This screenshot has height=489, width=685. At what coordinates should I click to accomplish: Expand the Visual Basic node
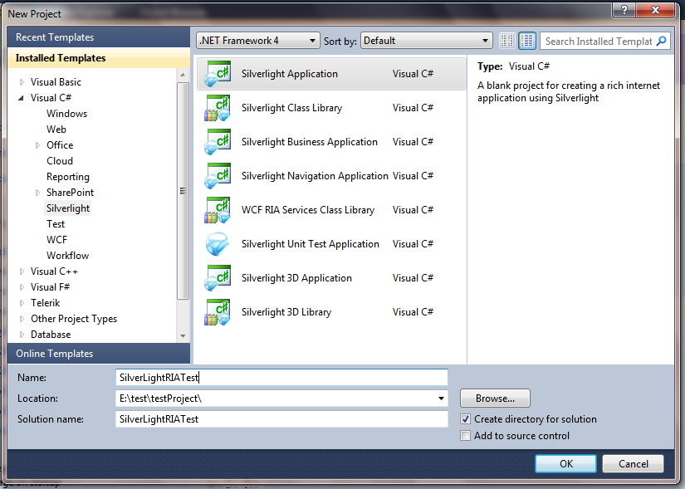pyautogui.click(x=21, y=81)
